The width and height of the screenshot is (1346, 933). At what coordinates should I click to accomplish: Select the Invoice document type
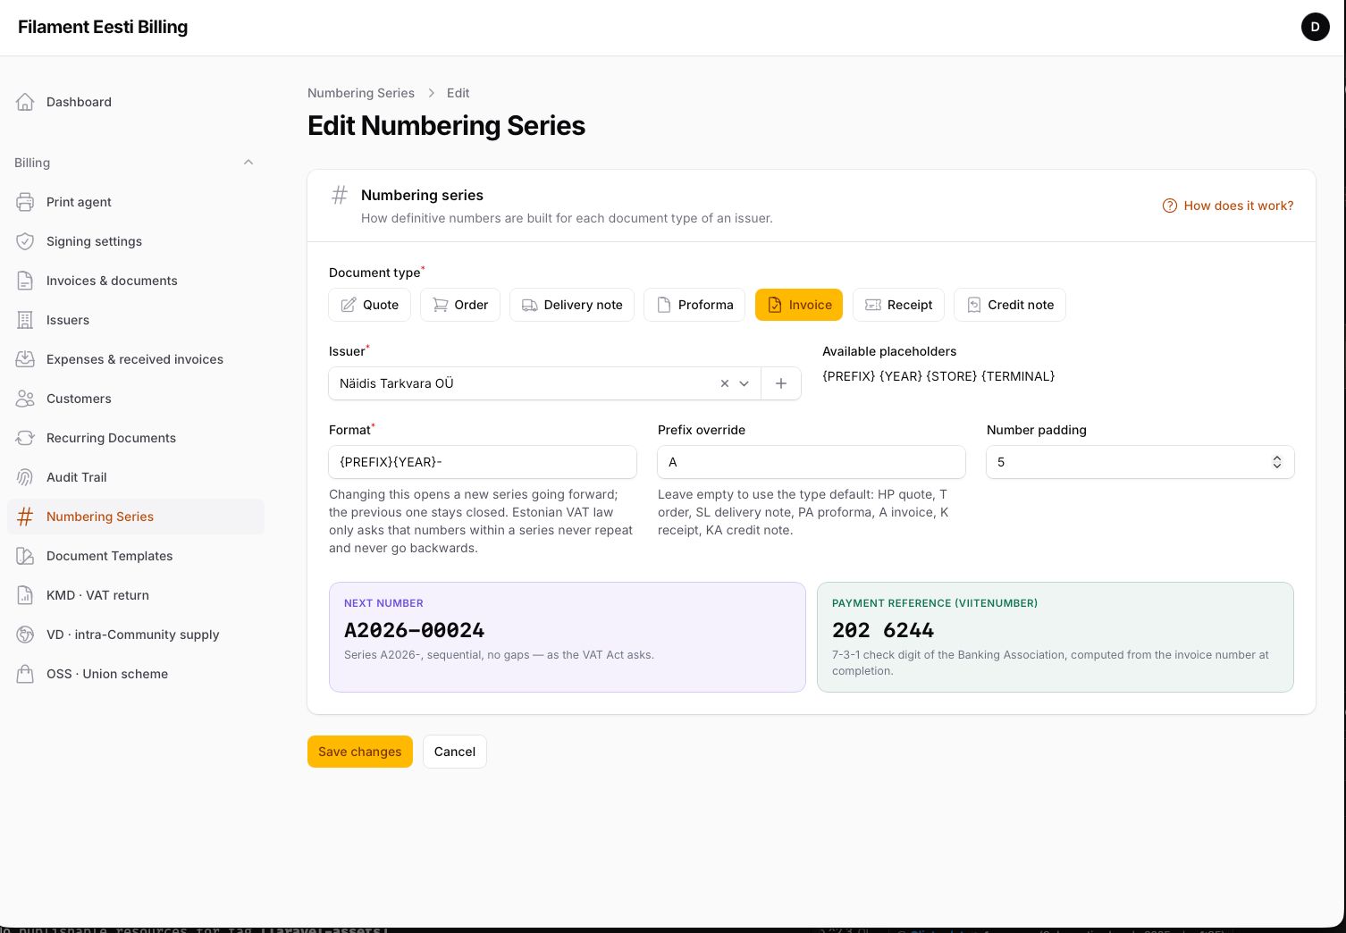(799, 305)
